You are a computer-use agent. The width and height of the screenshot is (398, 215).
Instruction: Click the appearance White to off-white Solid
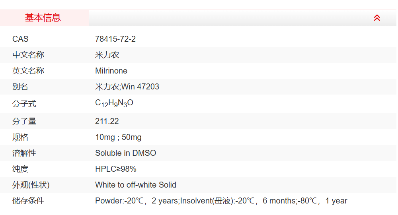pos(135,185)
